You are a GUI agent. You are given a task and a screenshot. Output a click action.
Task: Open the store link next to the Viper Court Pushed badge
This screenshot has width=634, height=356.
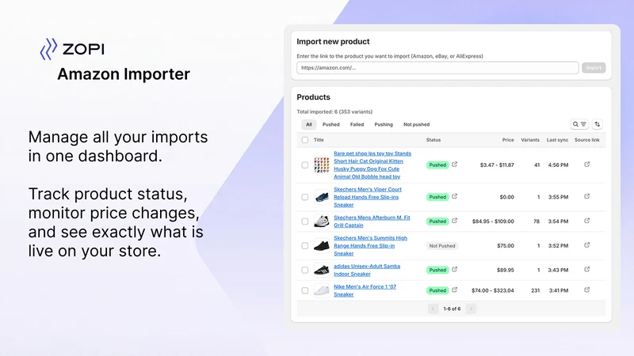(x=454, y=196)
